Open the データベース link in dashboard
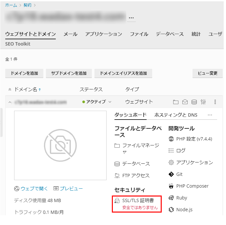The width and height of the screenshot is (226, 225). (136, 164)
